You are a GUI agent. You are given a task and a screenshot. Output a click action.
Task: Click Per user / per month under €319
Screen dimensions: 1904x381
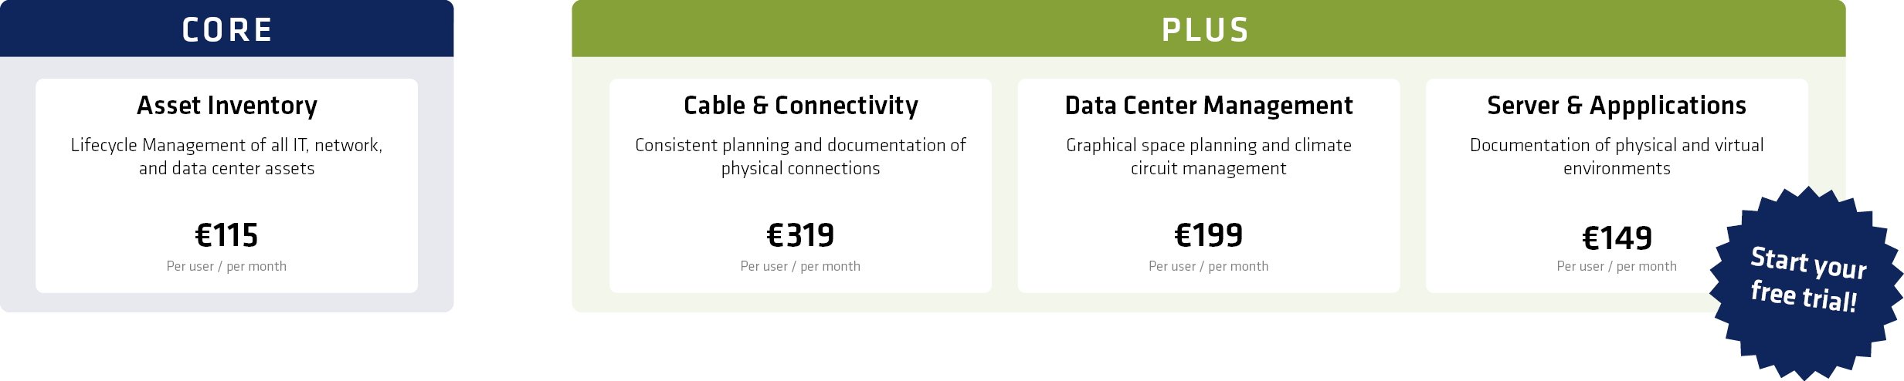tap(801, 266)
